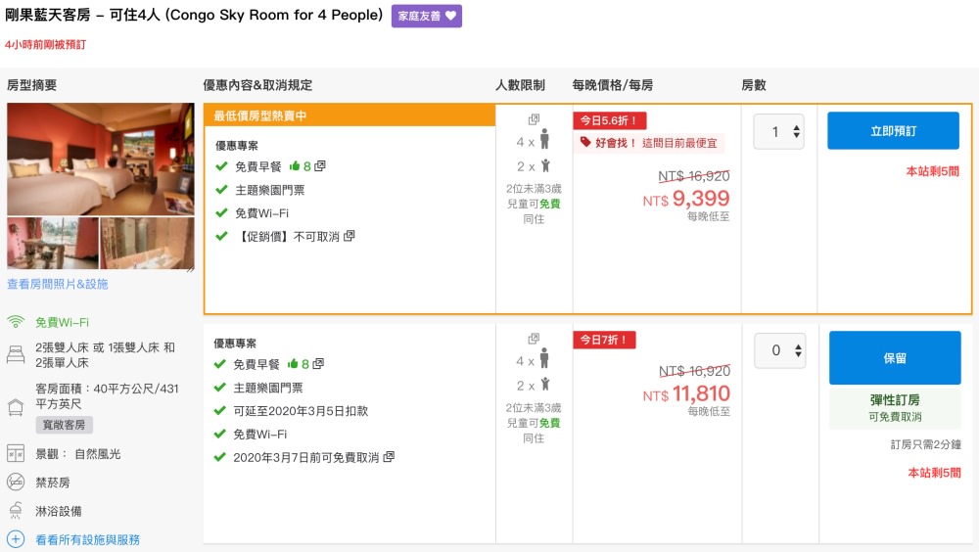Click the 免費早餐 popup icon in first offer
Viewport: 979px width, 552px height.
[320, 166]
